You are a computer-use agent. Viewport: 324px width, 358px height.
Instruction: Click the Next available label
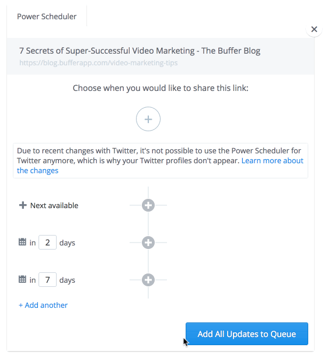point(54,205)
